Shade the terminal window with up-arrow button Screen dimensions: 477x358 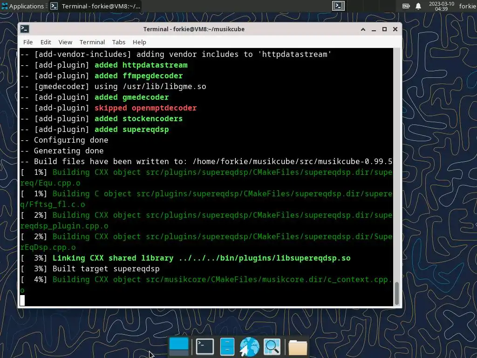point(363,29)
